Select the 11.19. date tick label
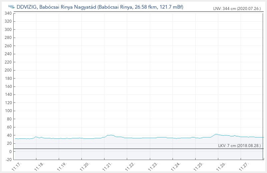Screen dimensions: 267x173 62,166
